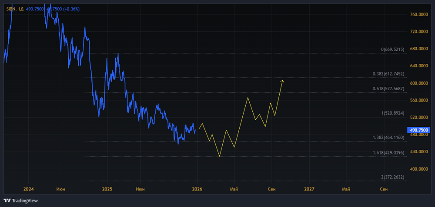Click the 400.0000 price scale label
435x207 pixels.
coord(418,169)
